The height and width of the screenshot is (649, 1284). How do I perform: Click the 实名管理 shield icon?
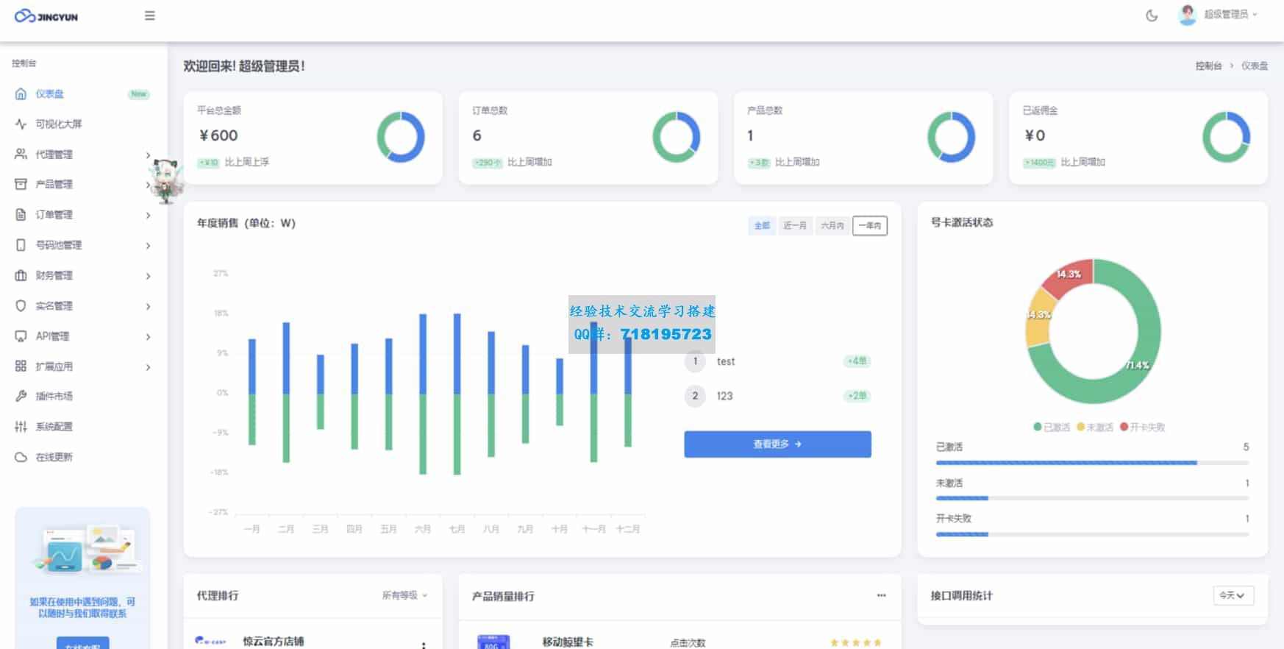[x=21, y=306]
